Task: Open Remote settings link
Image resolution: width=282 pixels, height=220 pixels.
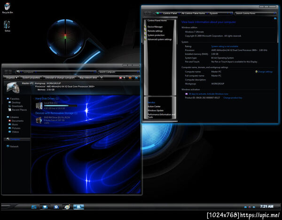Action: 155,31
